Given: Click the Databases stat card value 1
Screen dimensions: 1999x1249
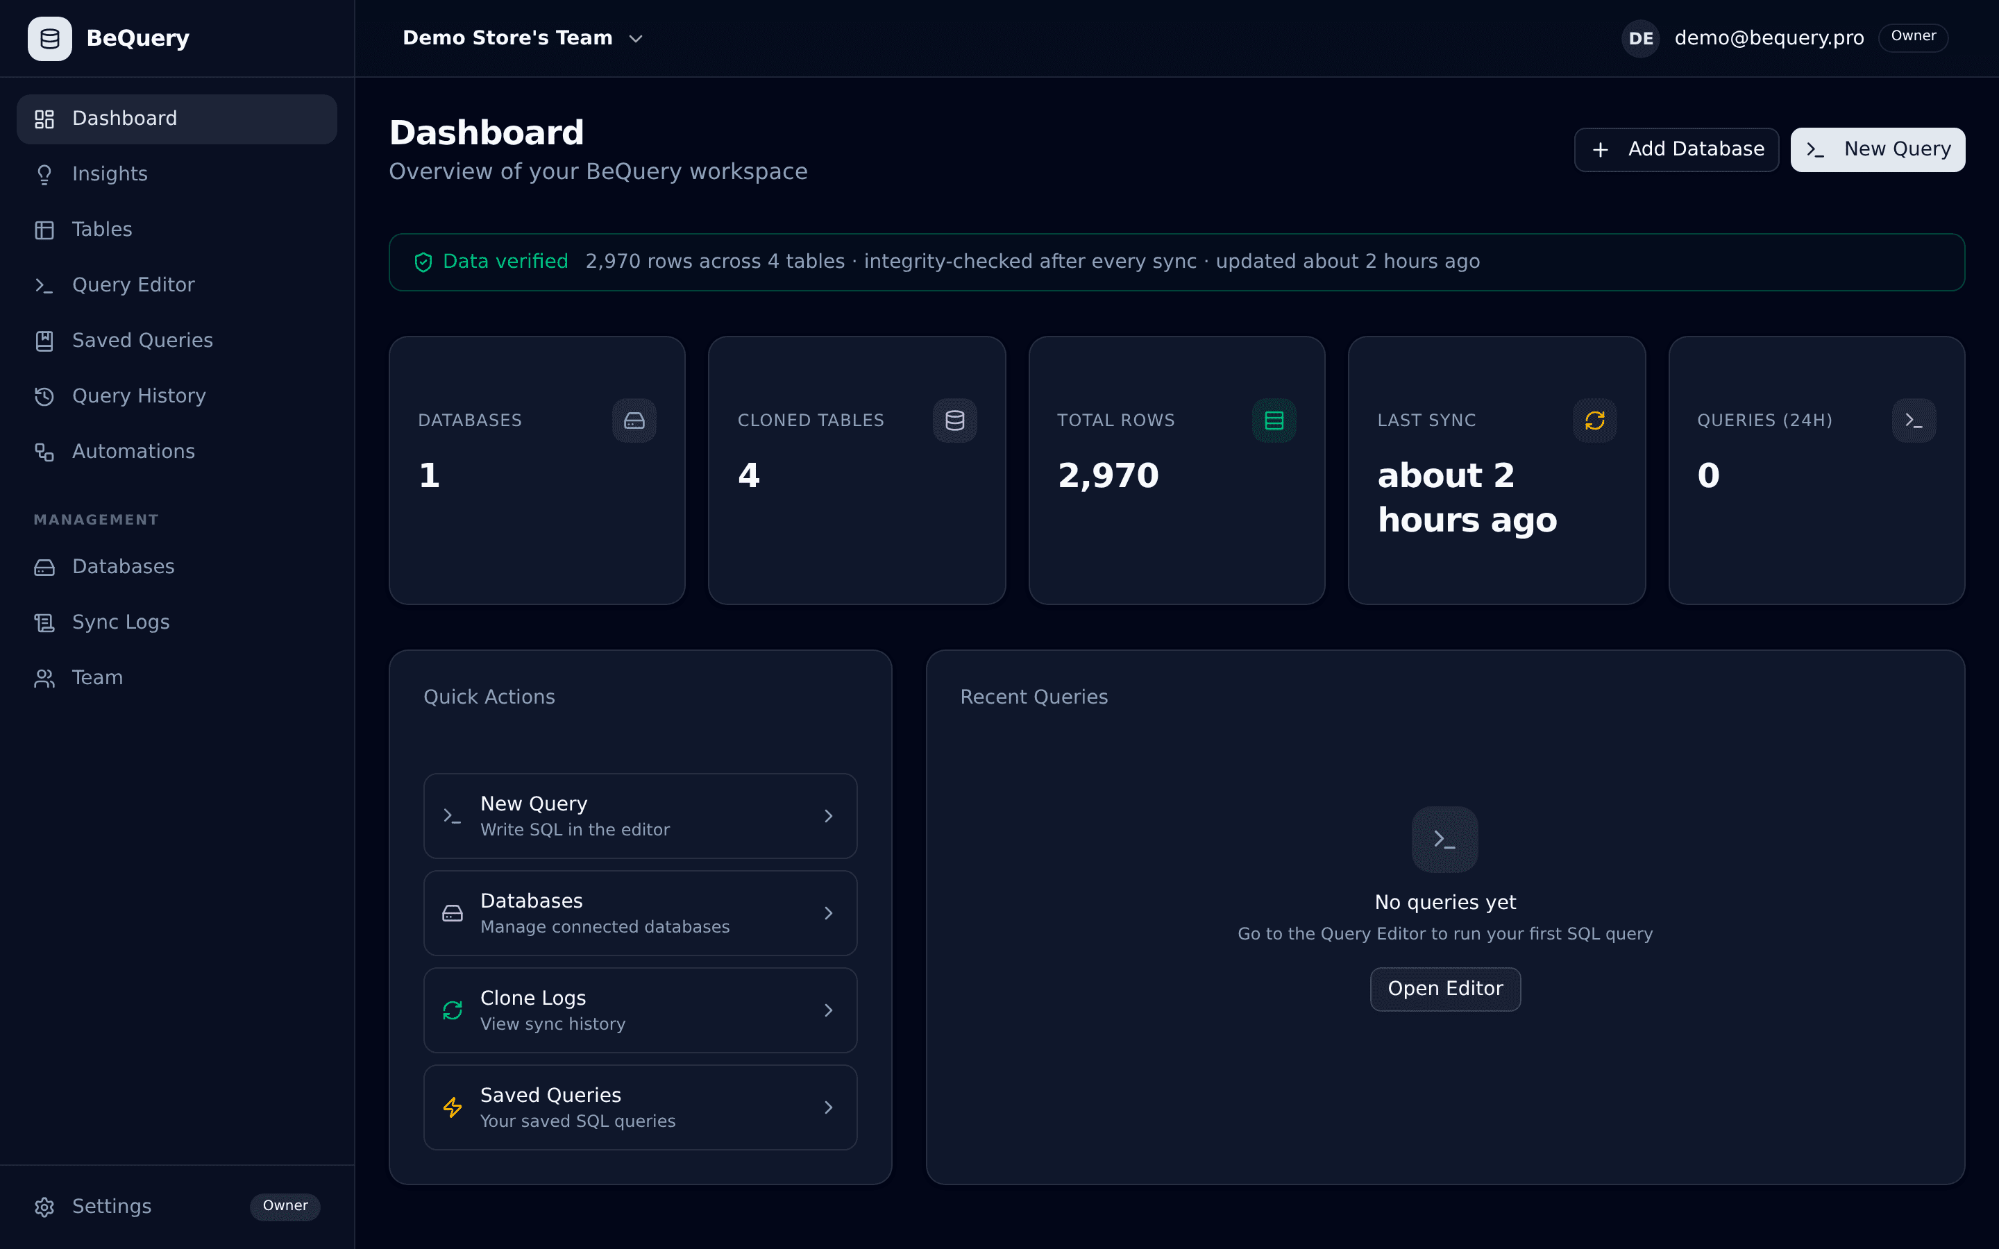Looking at the screenshot, I should click(430, 476).
